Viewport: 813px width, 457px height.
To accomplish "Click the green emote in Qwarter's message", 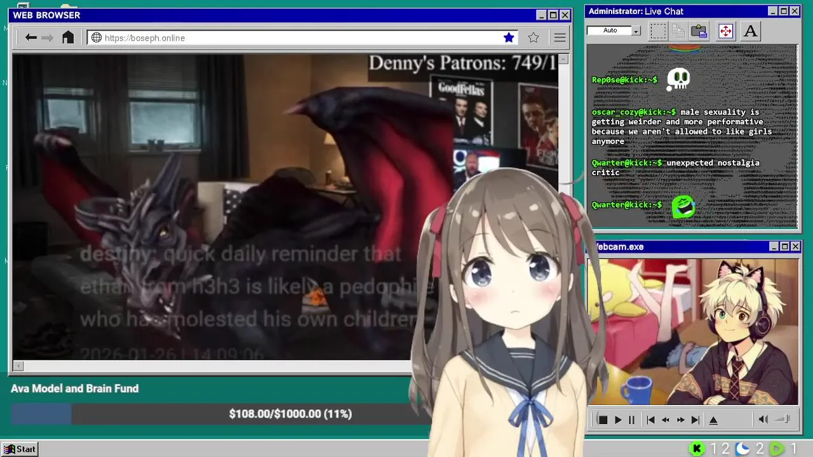I will coord(683,207).
